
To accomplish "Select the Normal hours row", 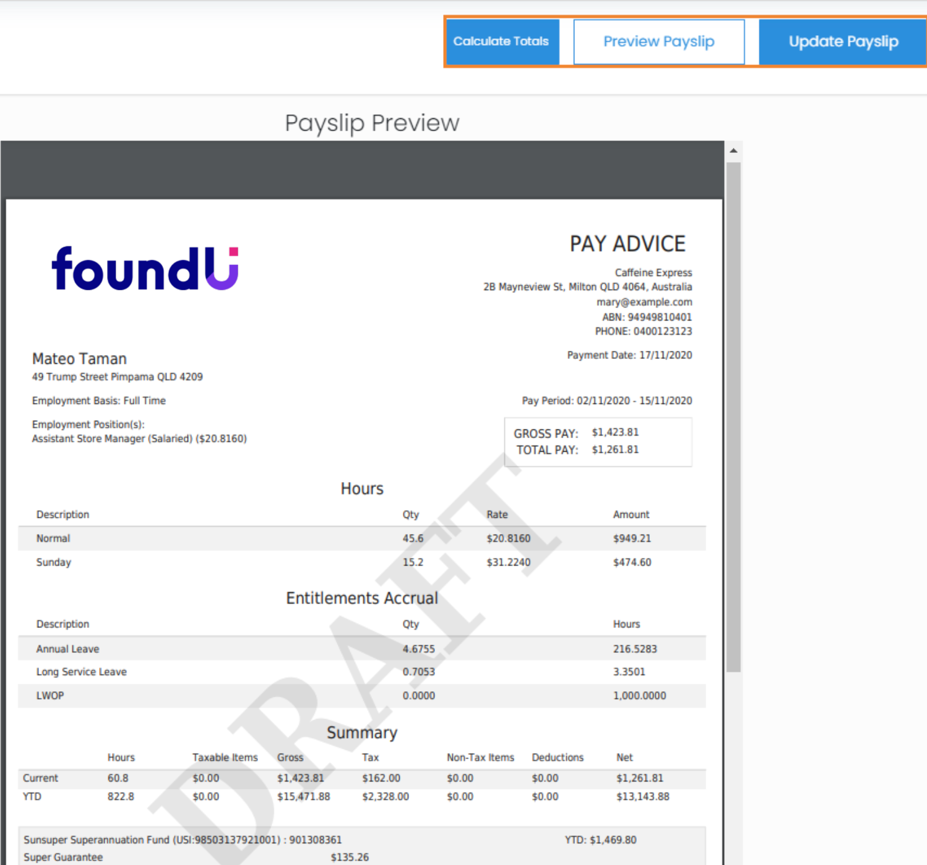I will click(x=361, y=538).
